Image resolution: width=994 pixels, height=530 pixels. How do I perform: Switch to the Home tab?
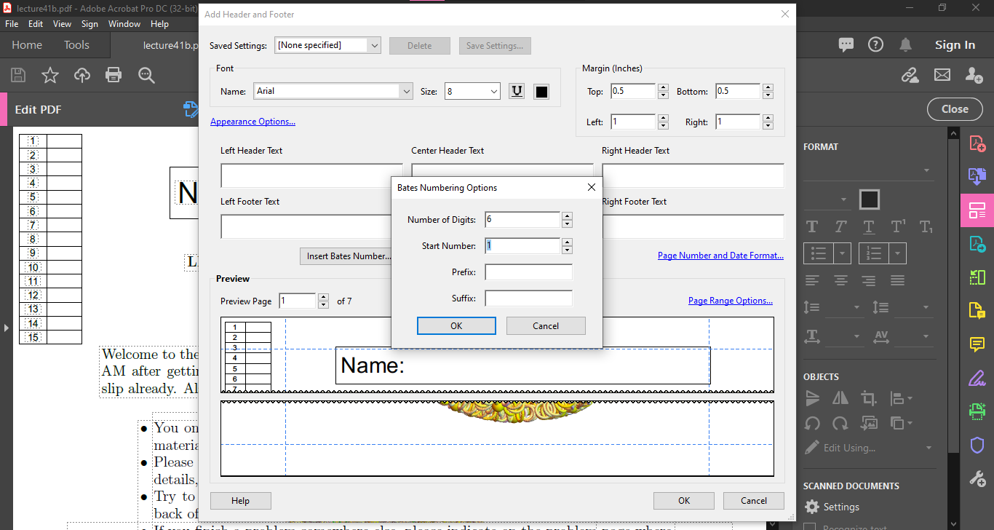coord(27,45)
